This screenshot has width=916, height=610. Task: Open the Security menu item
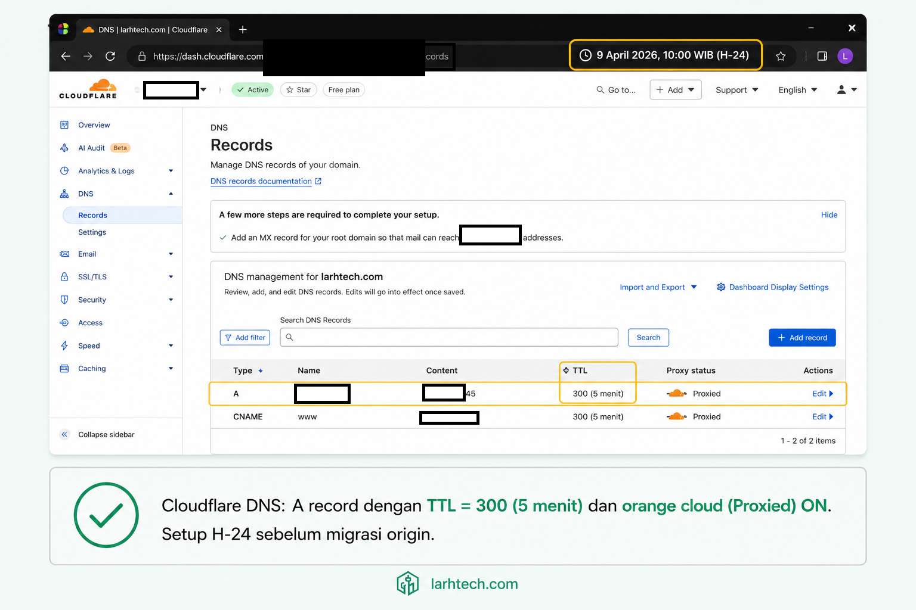click(x=92, y=300)
